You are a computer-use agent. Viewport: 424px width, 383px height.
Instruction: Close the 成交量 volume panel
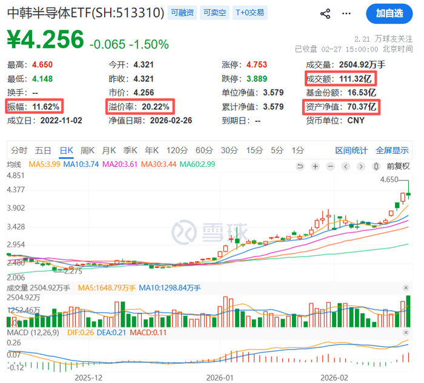tap(406, 288)
